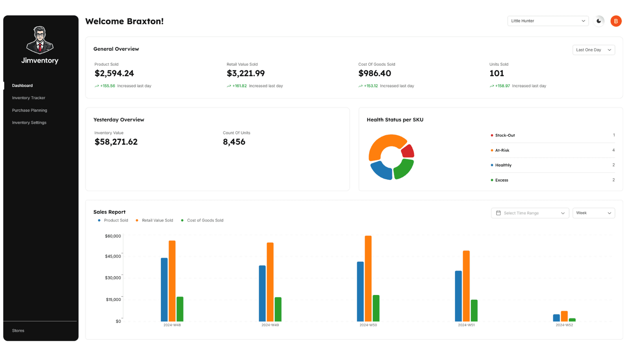Switch to the Inventory Tracker section
The image size is (630, 354).
(28, 98)
